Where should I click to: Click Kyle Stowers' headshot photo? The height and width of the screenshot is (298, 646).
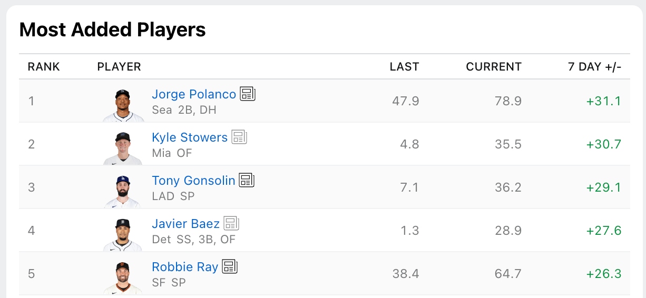[x=123, y=148]
